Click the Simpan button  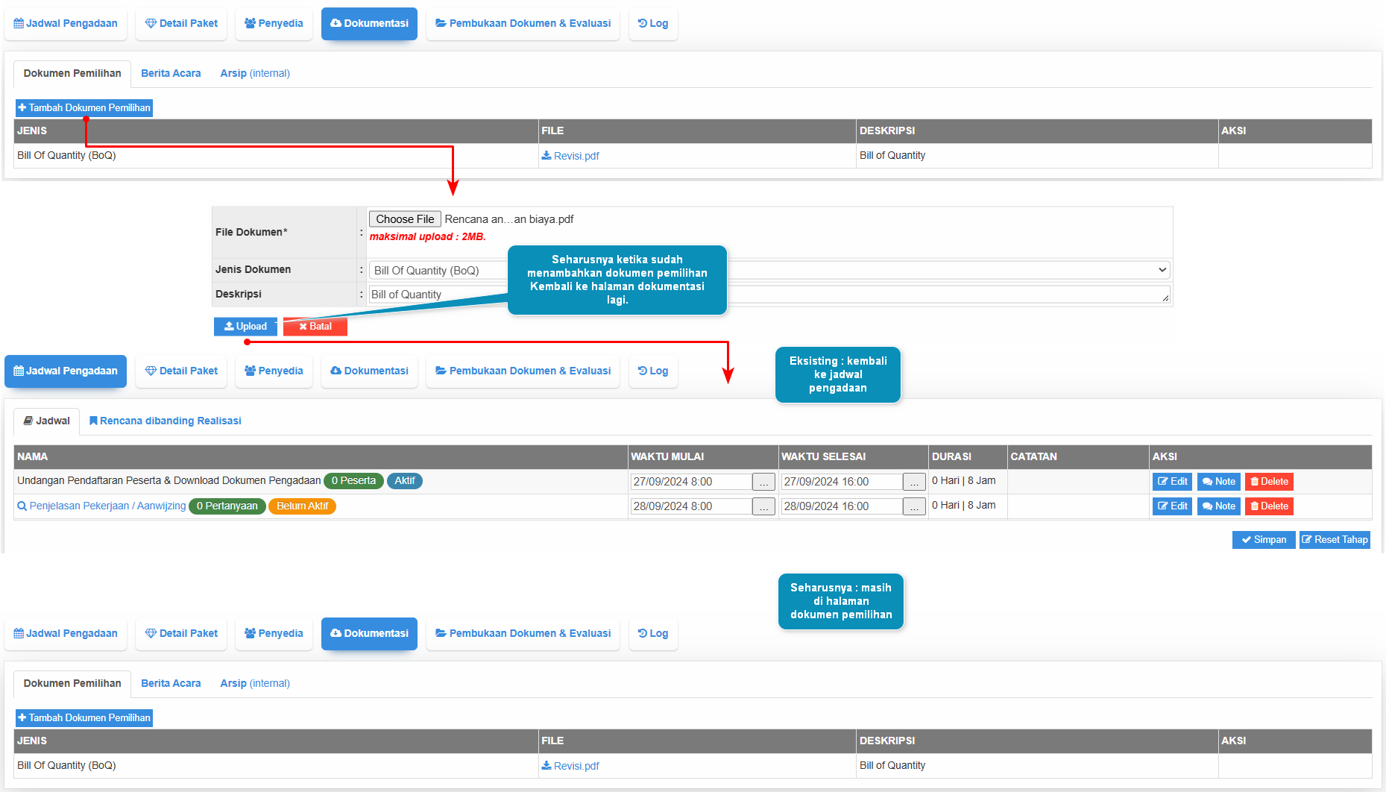click(1264, 539)
